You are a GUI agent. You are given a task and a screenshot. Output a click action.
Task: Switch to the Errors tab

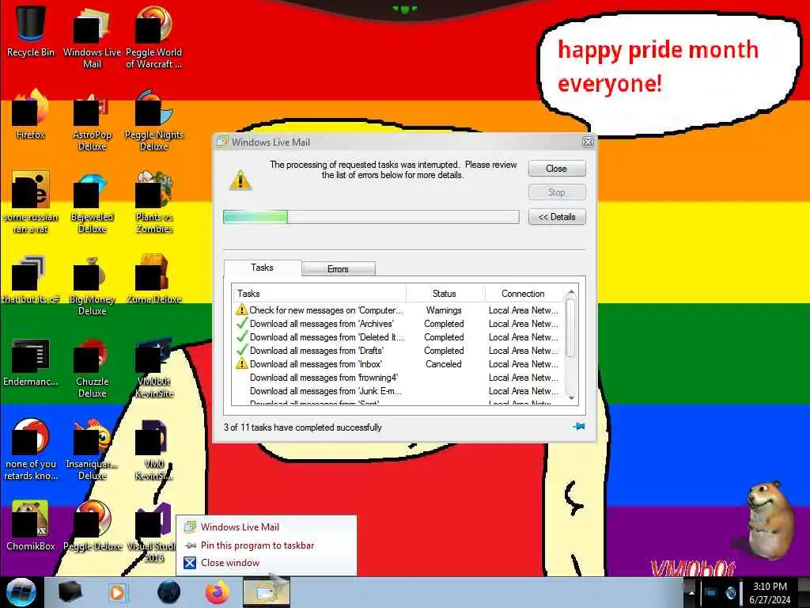tap(338, 269)
